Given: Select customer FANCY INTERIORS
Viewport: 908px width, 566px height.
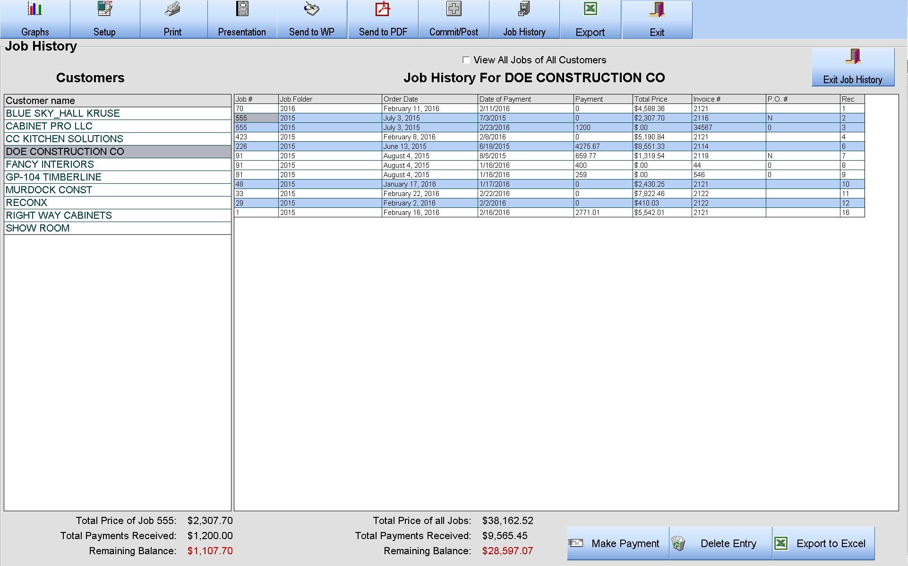Looking at the screenshot, I should coord(118,164).
